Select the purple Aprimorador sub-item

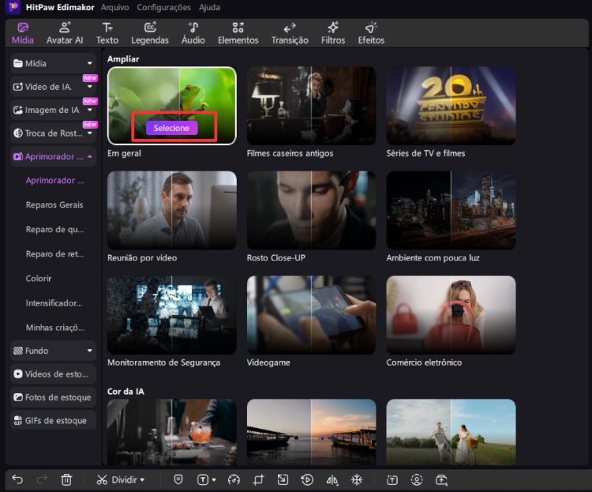click(x=54, y=180)
